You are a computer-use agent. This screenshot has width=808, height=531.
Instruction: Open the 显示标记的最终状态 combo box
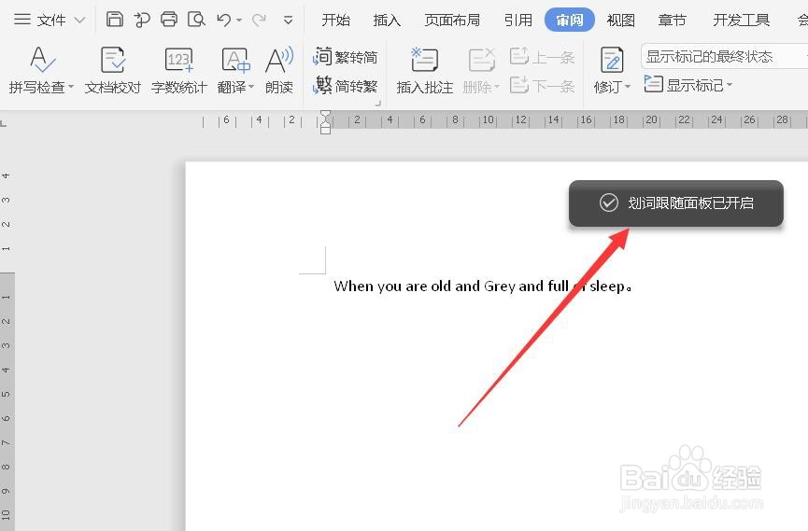tap(724, 56)
